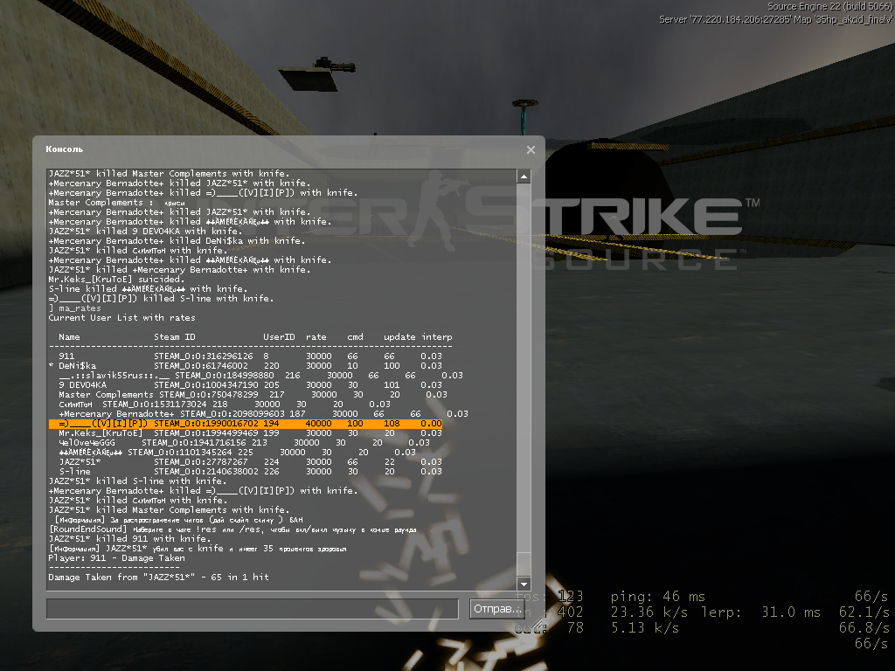Viewport: 895px width, 671px height.
Task: Click the console scrollbar up arrow
Action: coord(524,176)
